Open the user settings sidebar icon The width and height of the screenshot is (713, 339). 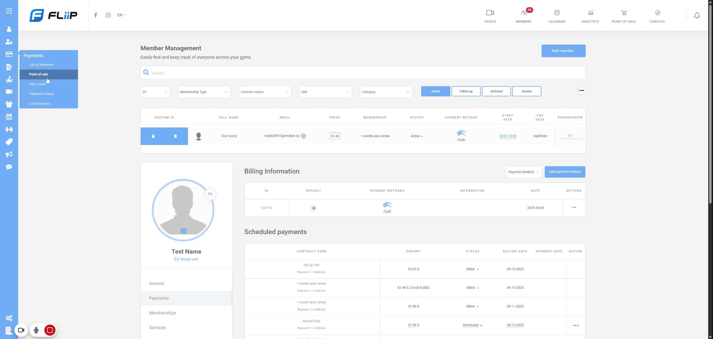(x=9, y=42)
